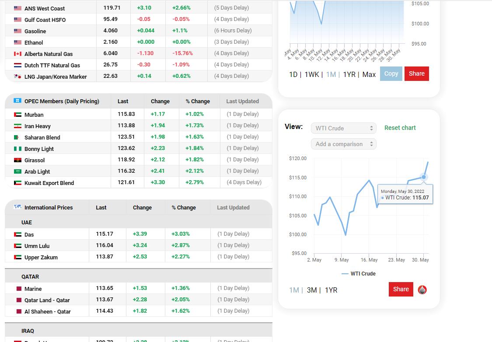This screenshot has height=342, width=492.
Task: Select 1YR range on WTI Crude chart
Action: 331,290
